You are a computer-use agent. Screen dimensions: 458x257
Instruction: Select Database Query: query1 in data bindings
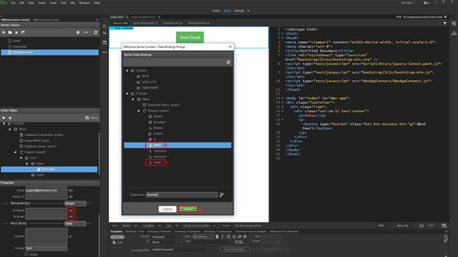[x=163, y=105]
